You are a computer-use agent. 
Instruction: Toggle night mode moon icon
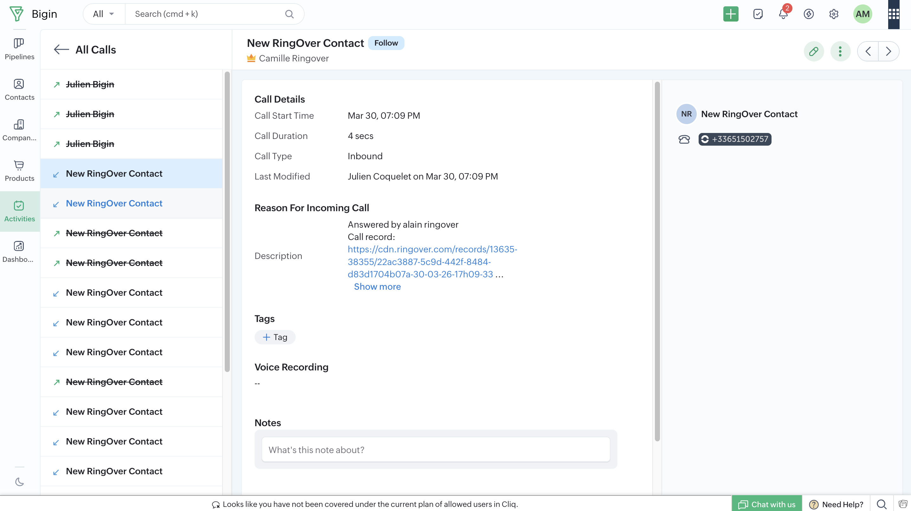pyautogui.click(x=19, y=482)
